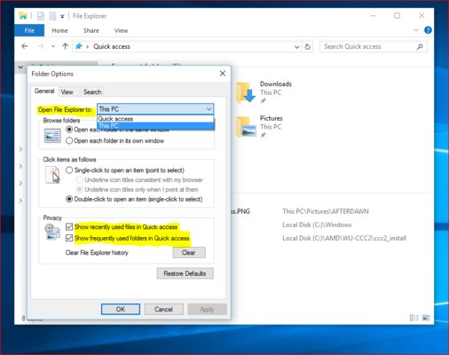
Task: Open the recent locations dropdown arrow
Action: 53,46
